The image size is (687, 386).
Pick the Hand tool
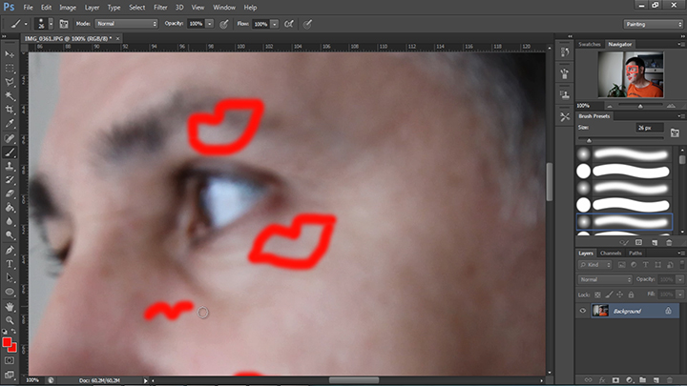pos(10,306)
